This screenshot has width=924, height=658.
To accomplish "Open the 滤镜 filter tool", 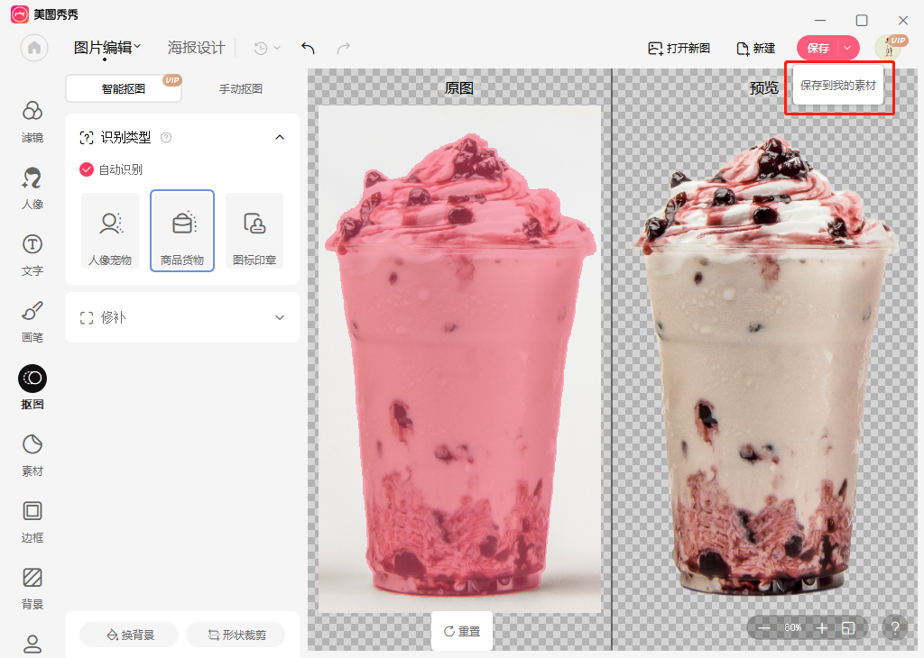I will pyautogui.click(x=32, y=121).
